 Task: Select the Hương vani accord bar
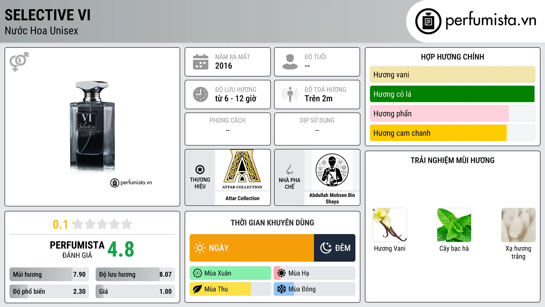452,75
